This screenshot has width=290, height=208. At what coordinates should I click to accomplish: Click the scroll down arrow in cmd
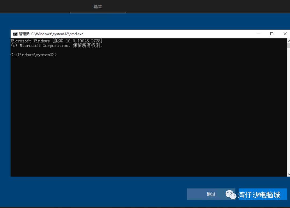pyautogui.click(x=288, y=174)
